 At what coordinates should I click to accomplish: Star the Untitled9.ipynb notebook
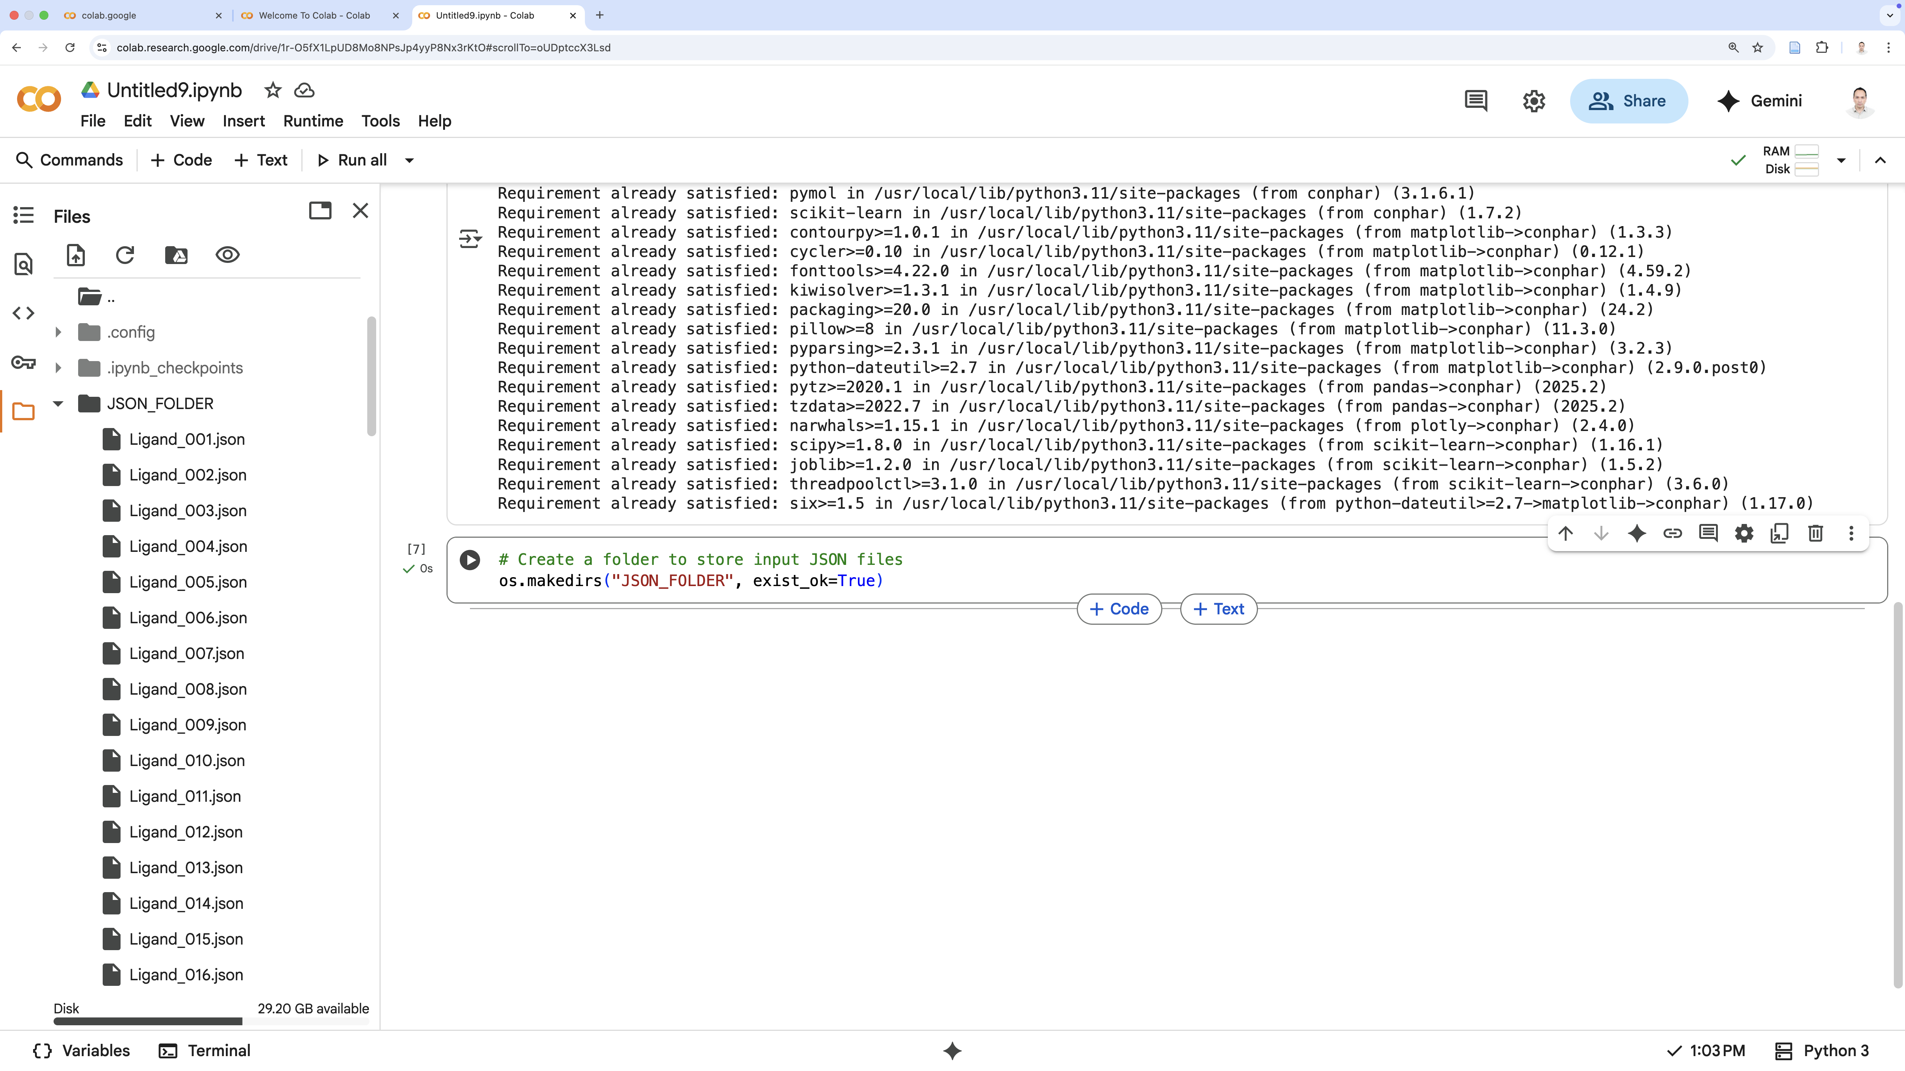point(273,90)
